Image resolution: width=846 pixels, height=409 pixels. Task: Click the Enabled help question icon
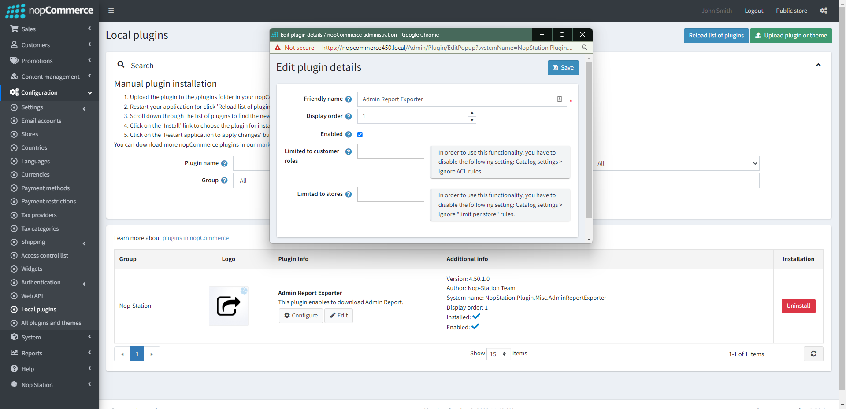point(349,135)
